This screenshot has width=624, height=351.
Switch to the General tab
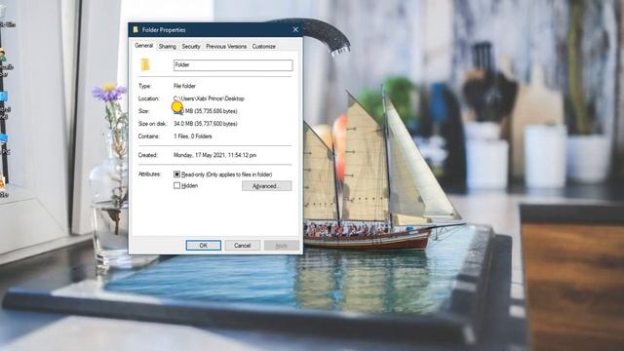(x=143, y=46)
